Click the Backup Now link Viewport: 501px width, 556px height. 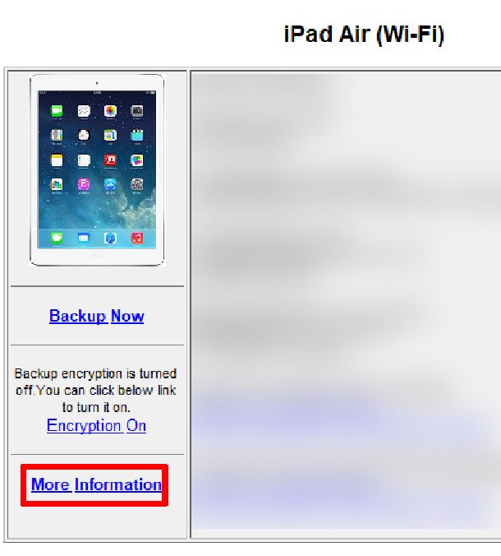tap(97, 316)
